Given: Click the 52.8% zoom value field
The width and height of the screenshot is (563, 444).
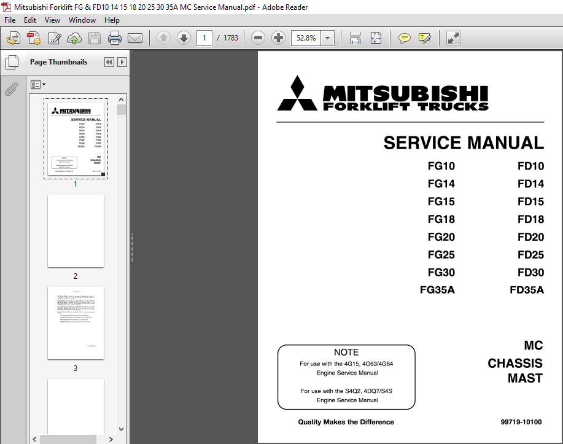Looking at the screenshot, I should [x=306, y=37].
